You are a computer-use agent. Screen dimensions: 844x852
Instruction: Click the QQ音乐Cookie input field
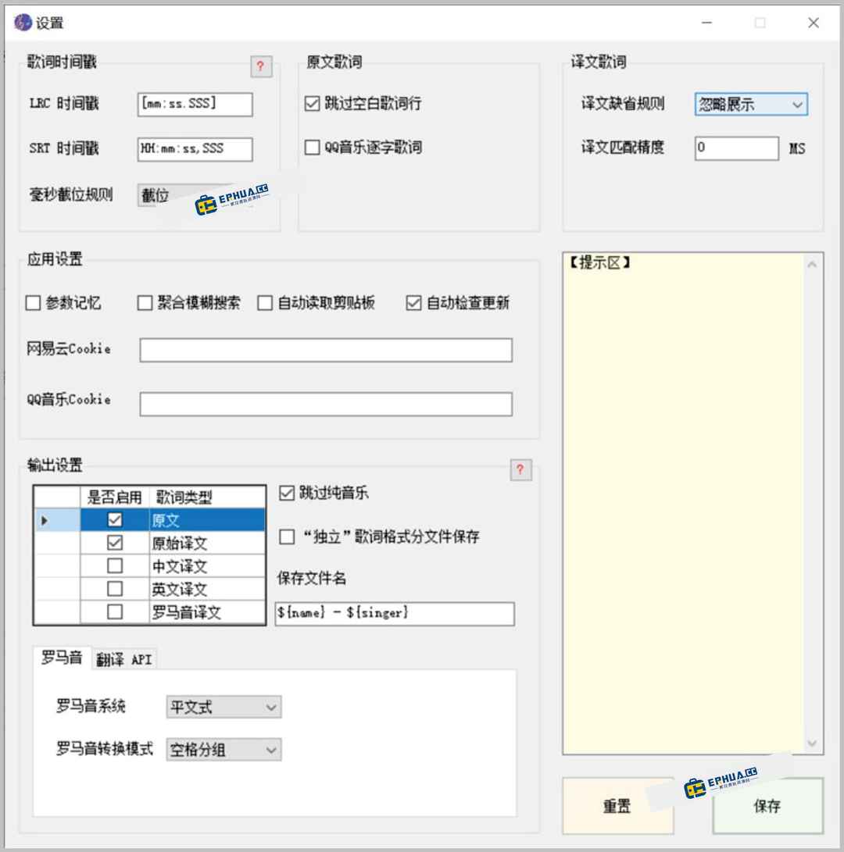pos(326,405)
